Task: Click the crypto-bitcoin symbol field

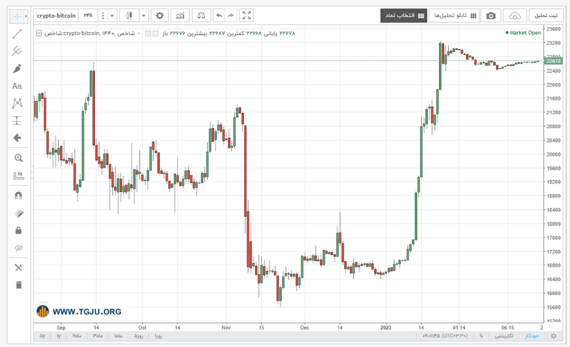Action: pyautogui.click(x=56, y=16)
